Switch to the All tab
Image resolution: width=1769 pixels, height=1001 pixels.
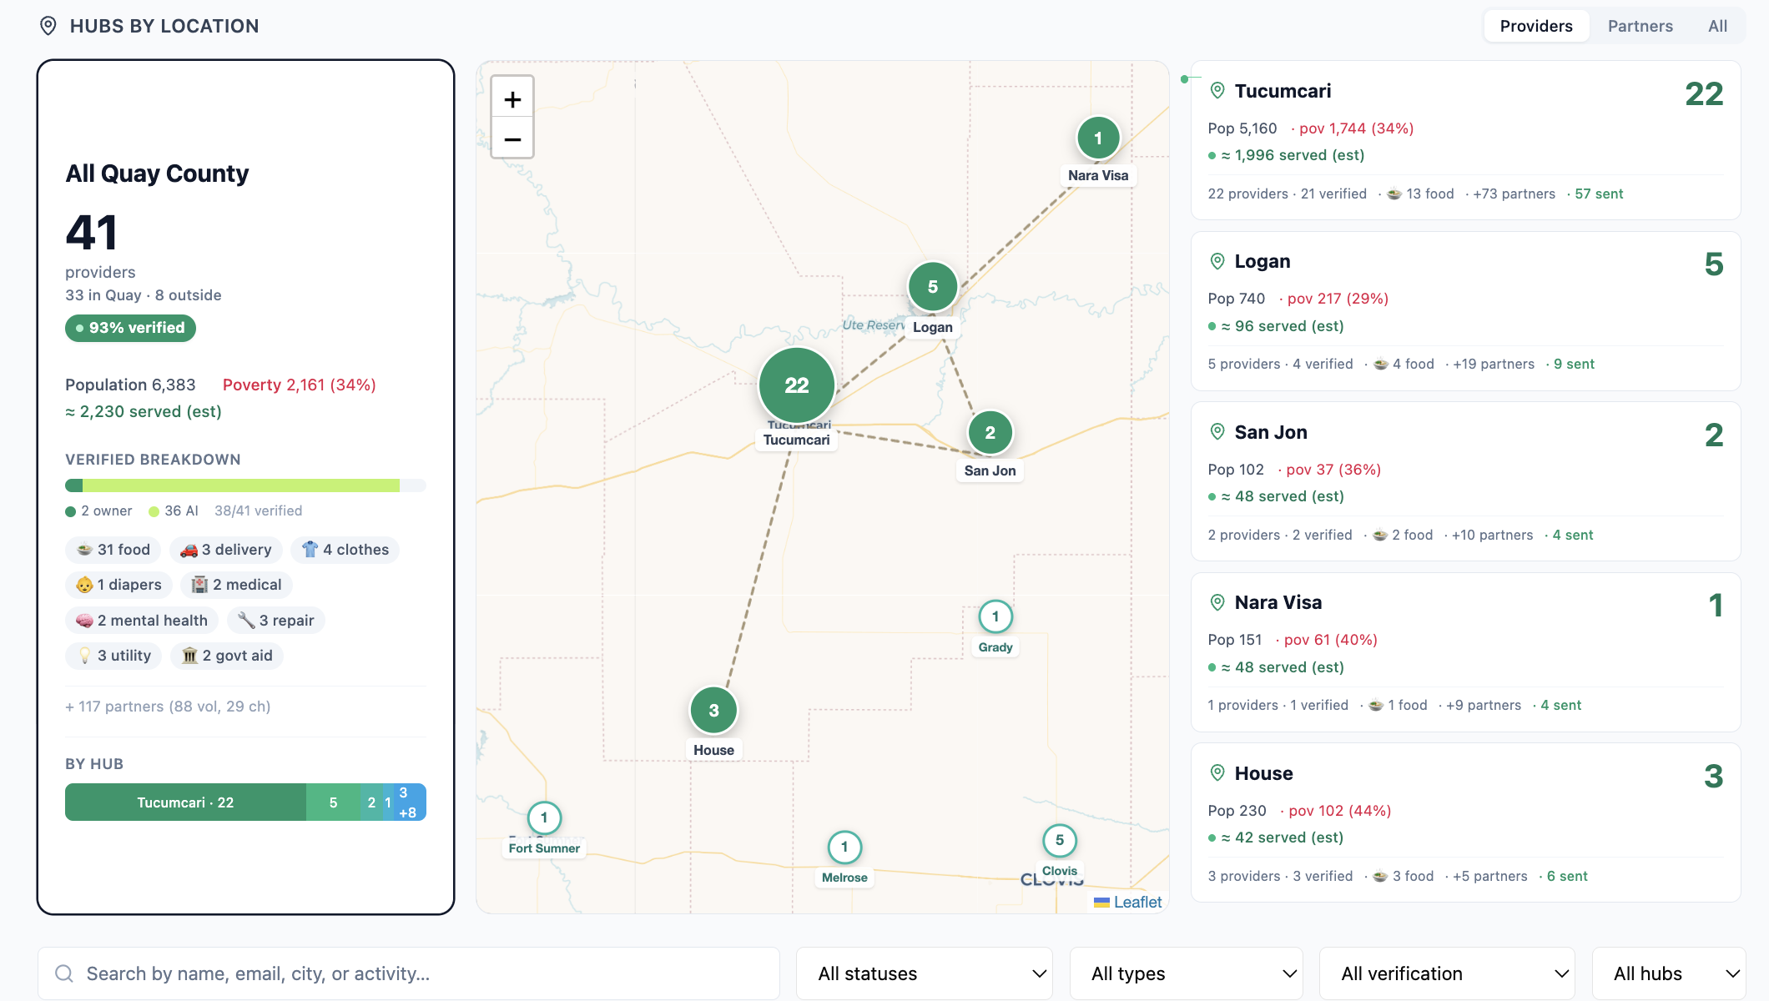tap(1717, 26)
